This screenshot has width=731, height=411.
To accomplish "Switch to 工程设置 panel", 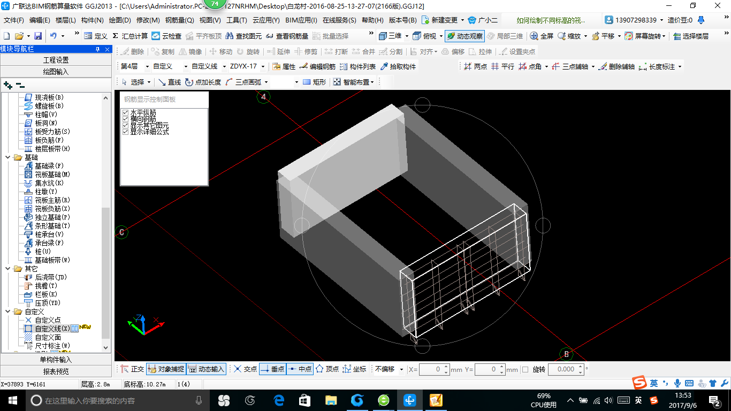I will tap(56, 60).
